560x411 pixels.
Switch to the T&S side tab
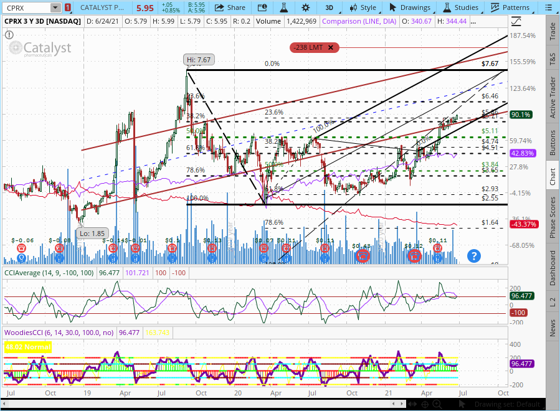tap(553, 59)
